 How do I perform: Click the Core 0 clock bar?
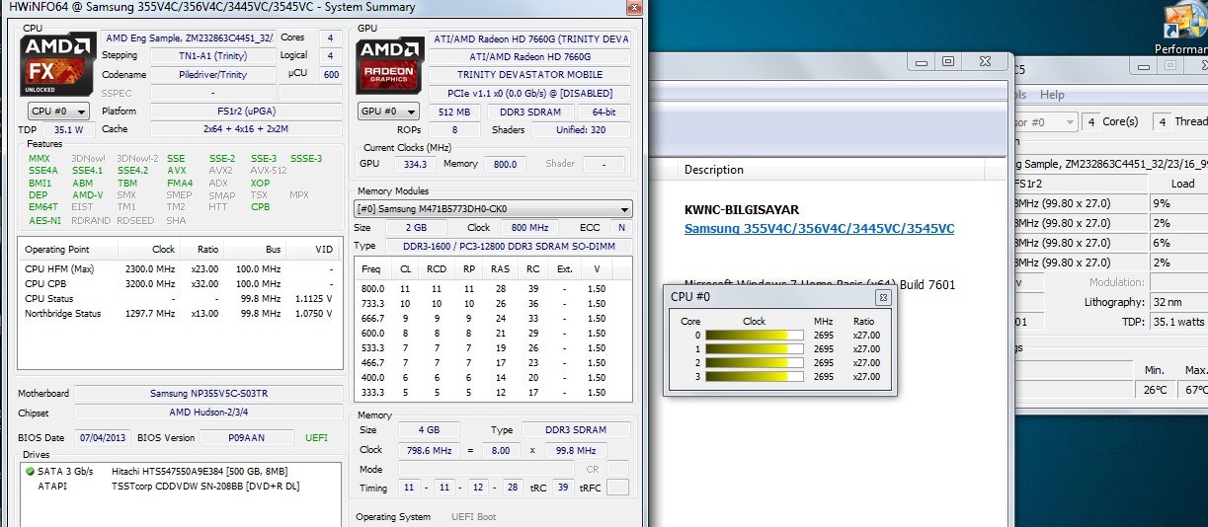tap(755, 335)
